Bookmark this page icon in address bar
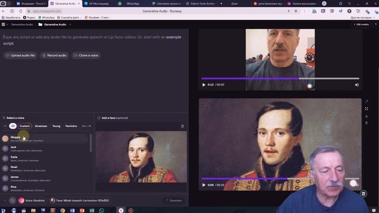Screen dimensions: 379x213 pyautogui.click(x=296, y=11)
